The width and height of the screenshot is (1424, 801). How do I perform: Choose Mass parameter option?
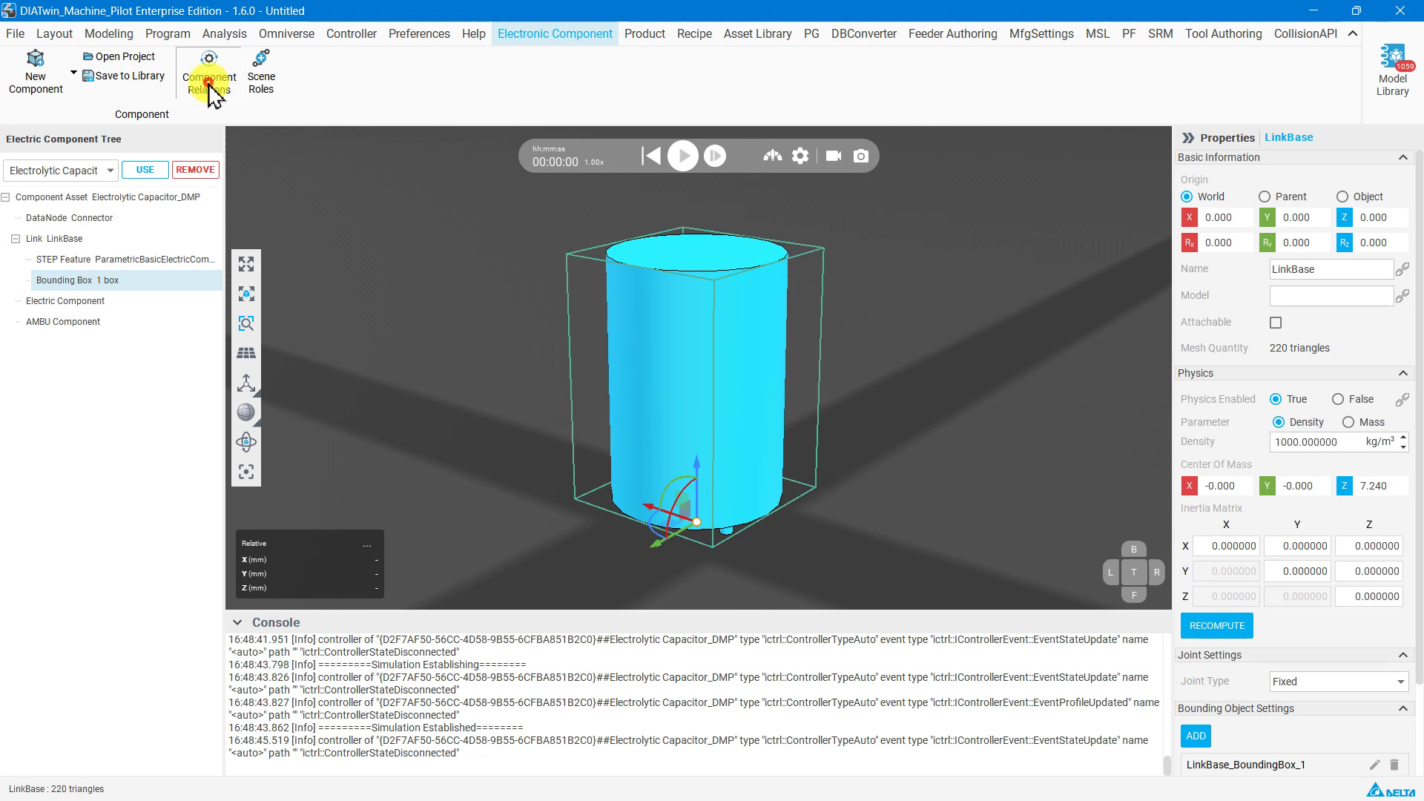click(x=1348, y=422)
